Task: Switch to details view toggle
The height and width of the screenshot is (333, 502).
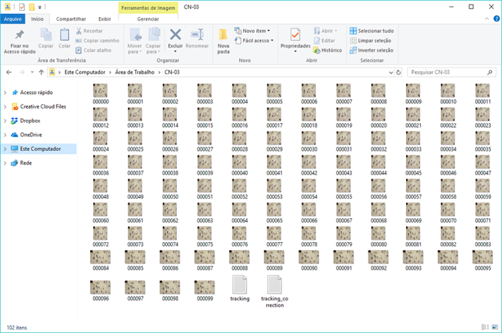Action: pos(485,327)
